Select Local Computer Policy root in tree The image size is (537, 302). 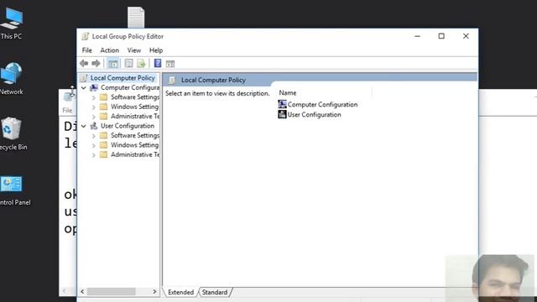tap(123, 78)
